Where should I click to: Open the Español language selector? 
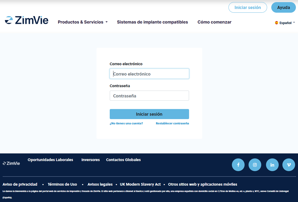click(x=285, y=23)
